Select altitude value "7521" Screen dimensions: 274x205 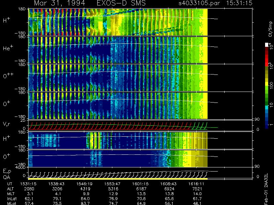[x=197, y=189]
